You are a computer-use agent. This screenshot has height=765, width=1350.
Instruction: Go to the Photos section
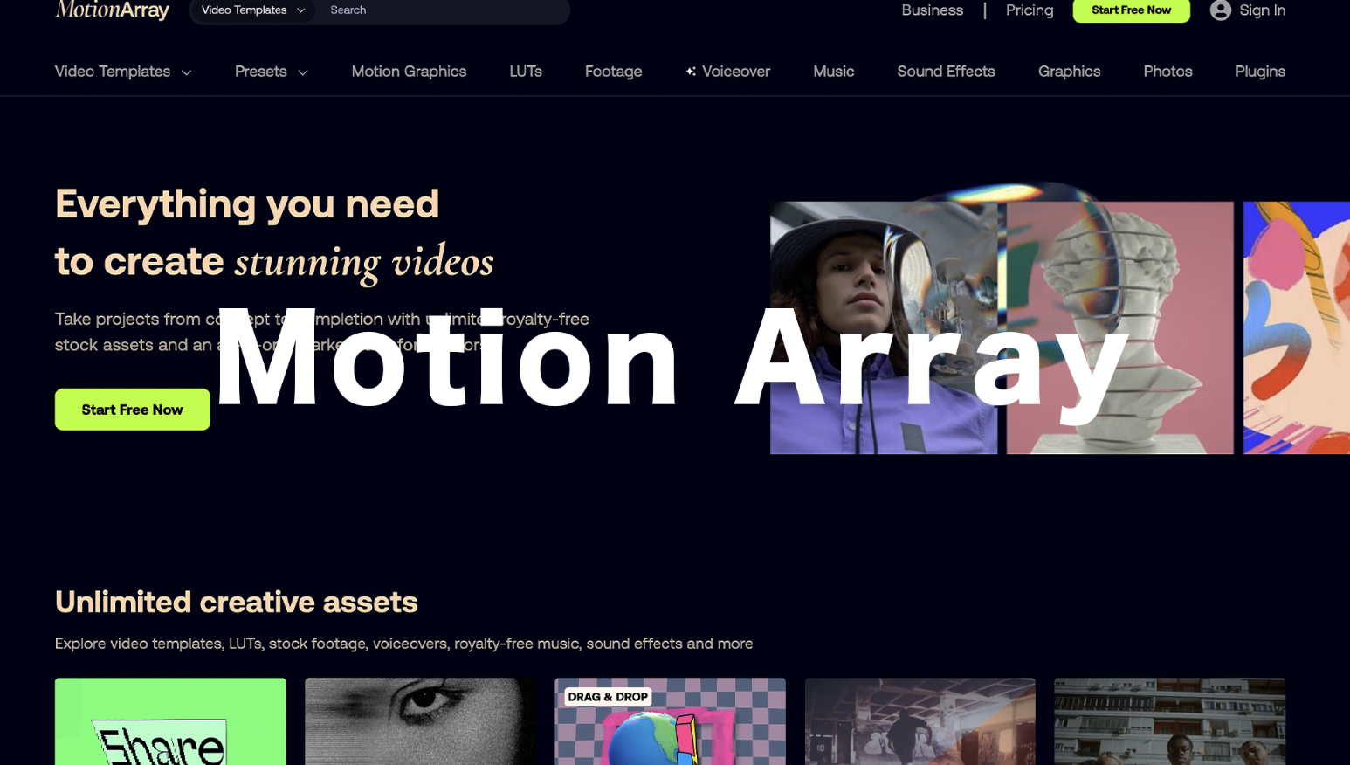tap(1167, 72)
